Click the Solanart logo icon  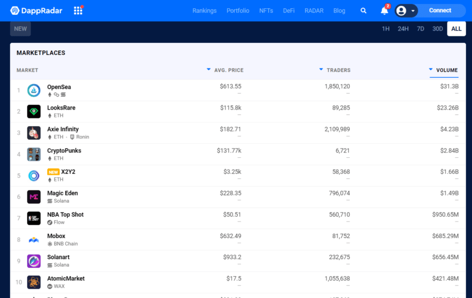coord(34,261)
